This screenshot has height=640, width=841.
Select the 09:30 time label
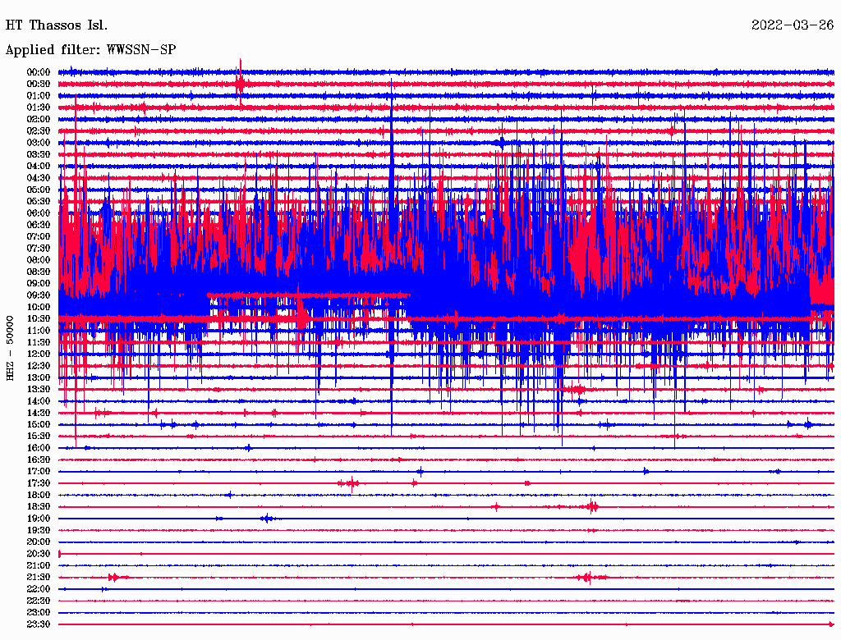[39, 295]
